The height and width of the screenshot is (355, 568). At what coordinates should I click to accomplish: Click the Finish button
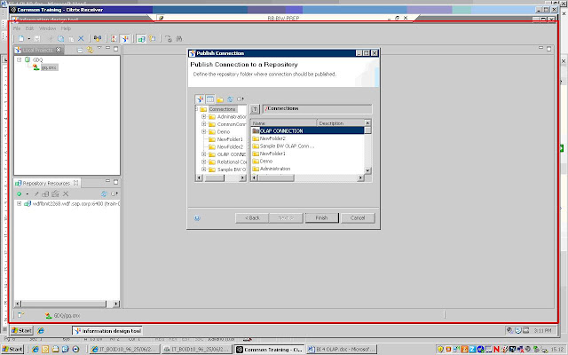coord(321,217)
